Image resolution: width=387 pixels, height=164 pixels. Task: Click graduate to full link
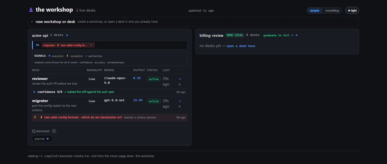278,35
